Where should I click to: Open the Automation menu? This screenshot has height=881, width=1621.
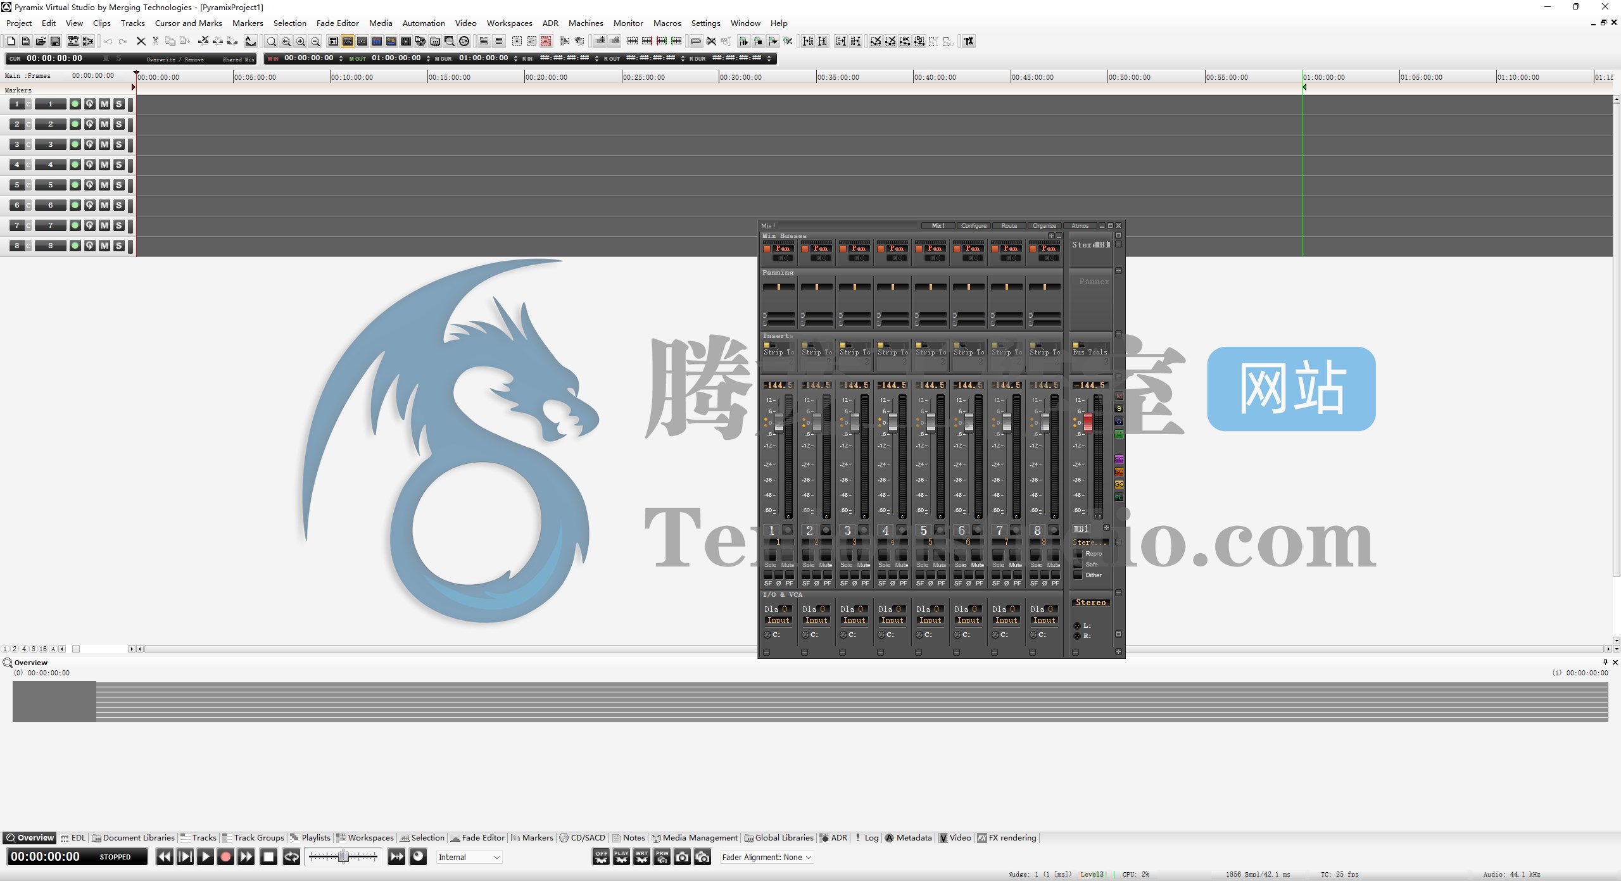click(424, 23)
